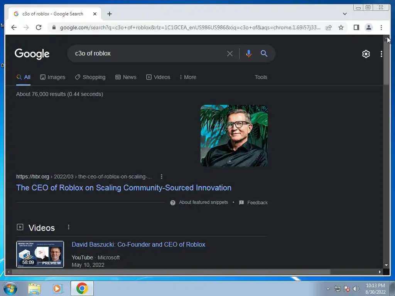Open Action Center flag icon

coord(347,289)
